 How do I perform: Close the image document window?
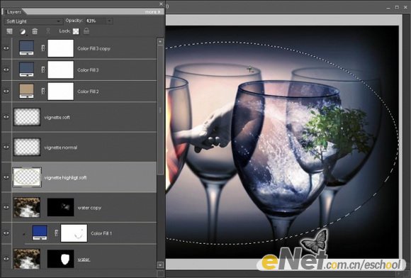[x=406, y=7]
